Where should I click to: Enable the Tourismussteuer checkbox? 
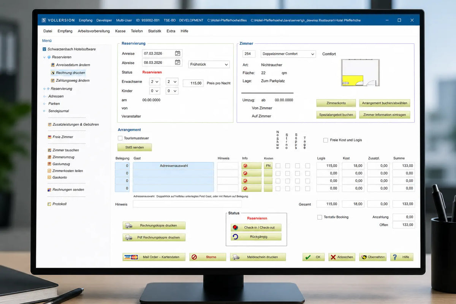120,138
